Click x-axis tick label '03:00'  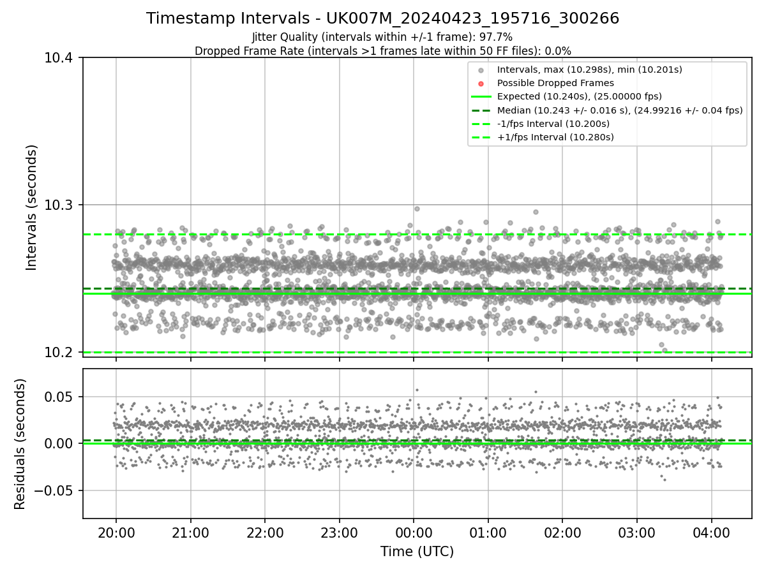click(x=637, y=532)
